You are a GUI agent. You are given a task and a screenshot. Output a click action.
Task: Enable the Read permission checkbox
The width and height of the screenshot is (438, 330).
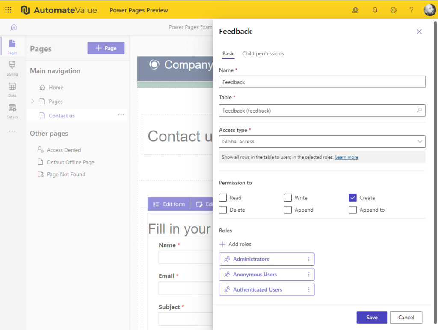[222, 197]
